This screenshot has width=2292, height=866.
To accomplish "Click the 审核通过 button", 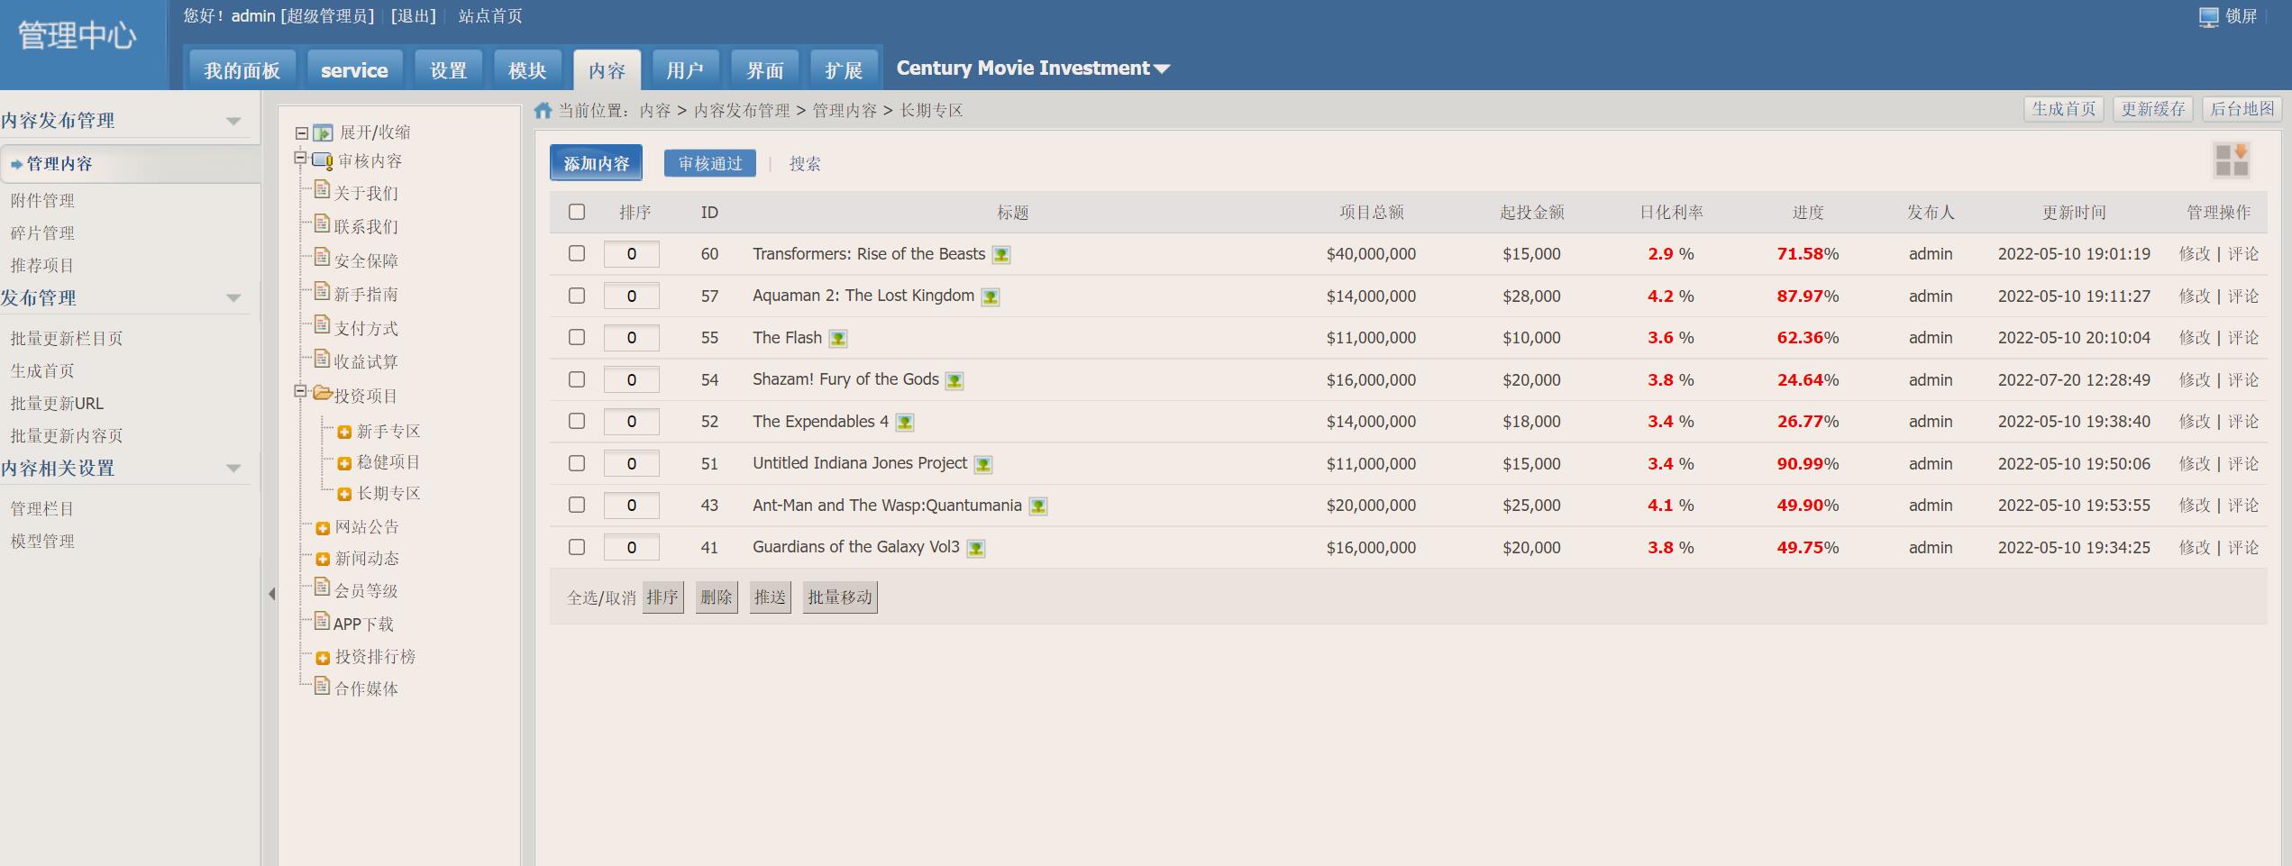I will (710, 163).
